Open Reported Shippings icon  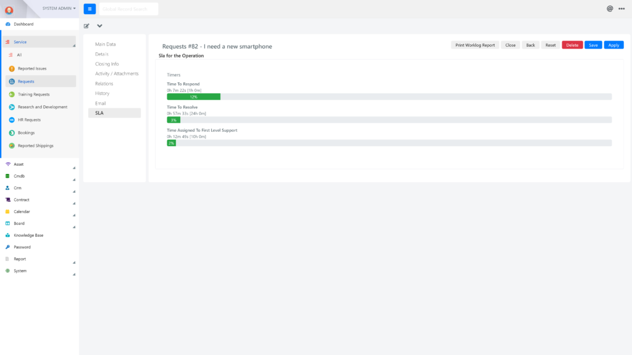12,145
